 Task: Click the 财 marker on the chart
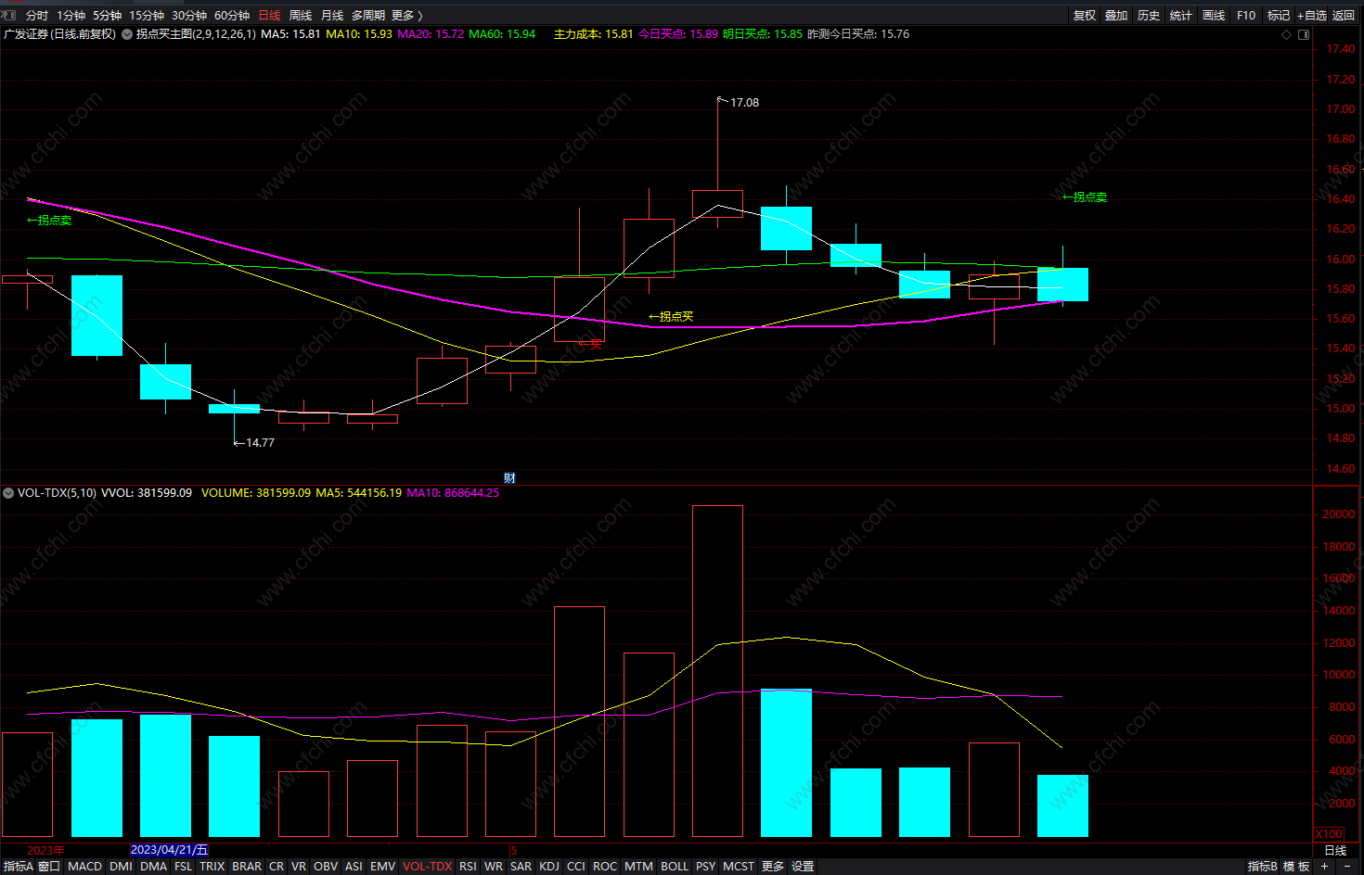tap(509, 478)
